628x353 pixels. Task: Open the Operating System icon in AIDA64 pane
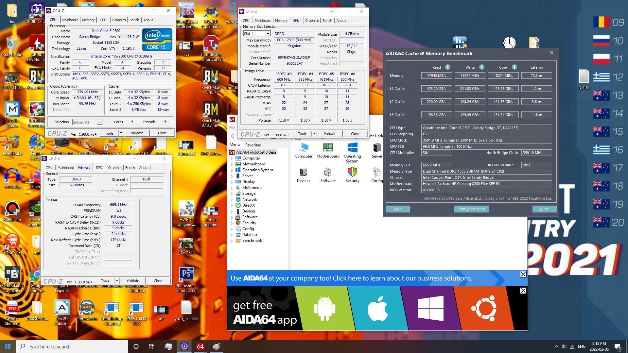(x=352, y=153)
